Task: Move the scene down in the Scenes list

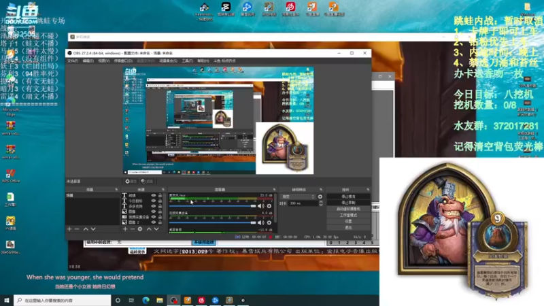Action: pos(93,229)
